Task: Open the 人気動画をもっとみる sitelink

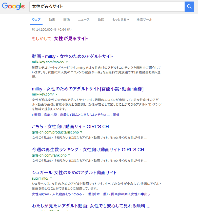Action: pos(67,194)
